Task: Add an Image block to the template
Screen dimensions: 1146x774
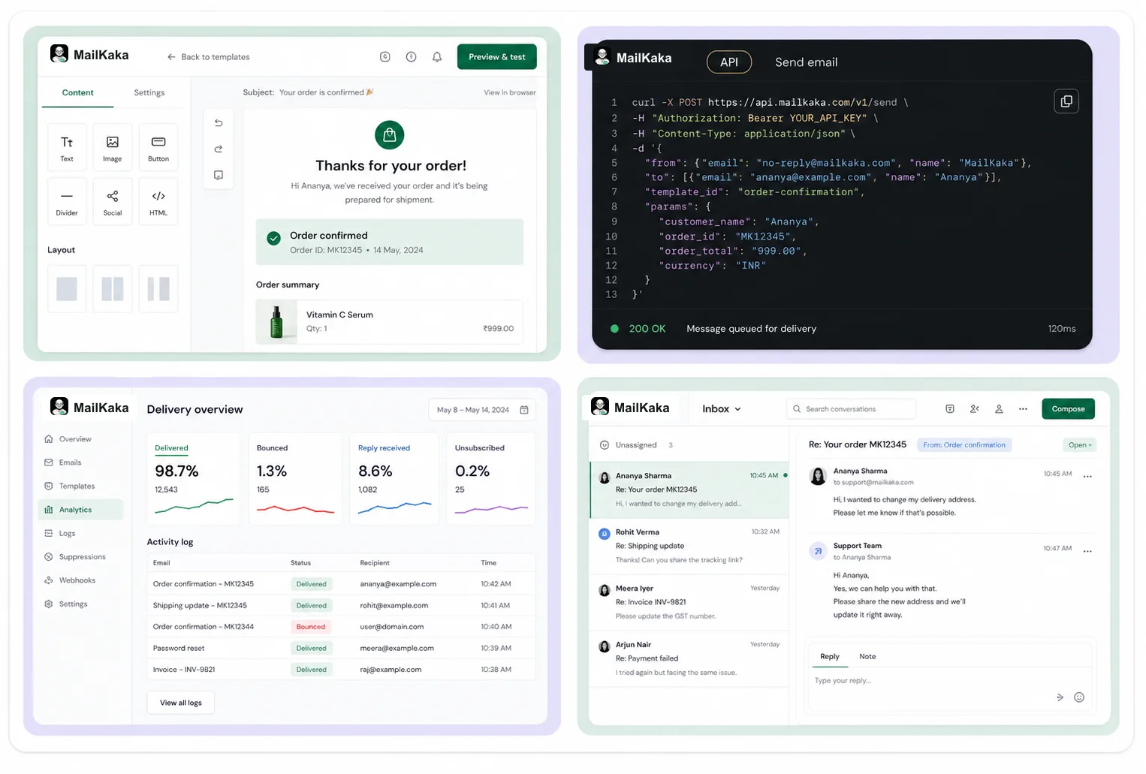Action: [x=113, y=148]
